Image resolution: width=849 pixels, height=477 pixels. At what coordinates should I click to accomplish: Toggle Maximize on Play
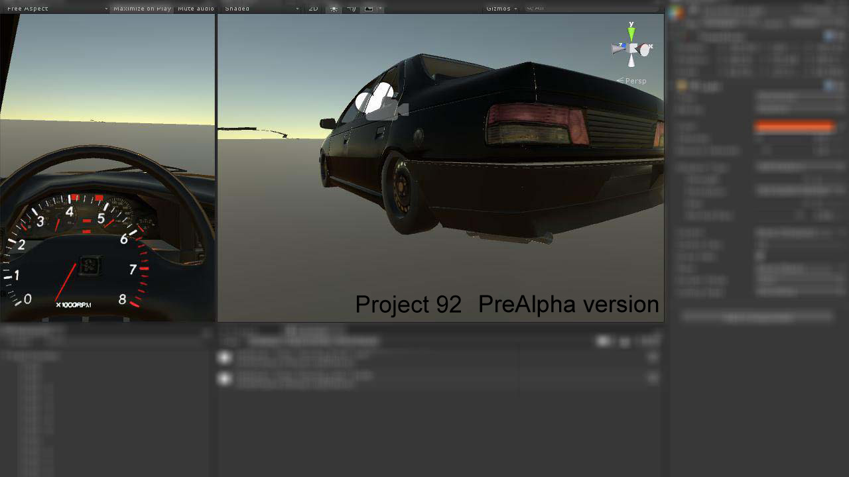(141, 9)
